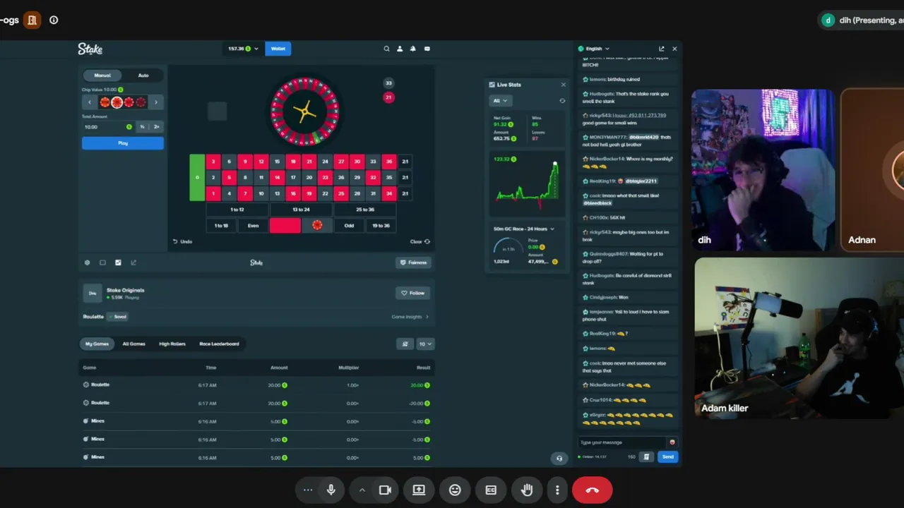Bet on the red color field

285,226
